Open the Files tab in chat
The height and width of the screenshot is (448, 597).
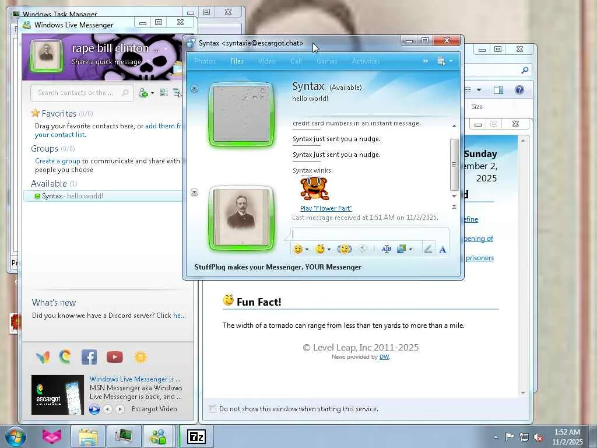point(237,61)
